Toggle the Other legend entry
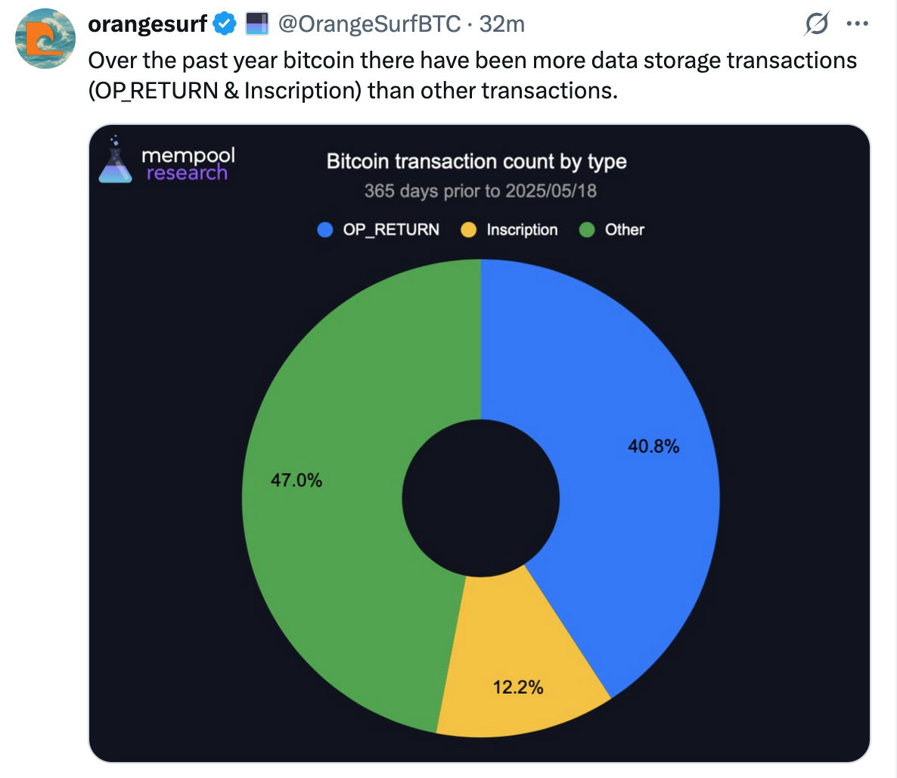Image resolution: width=897 pixels, height=778 pixels. tap(612, 229)
